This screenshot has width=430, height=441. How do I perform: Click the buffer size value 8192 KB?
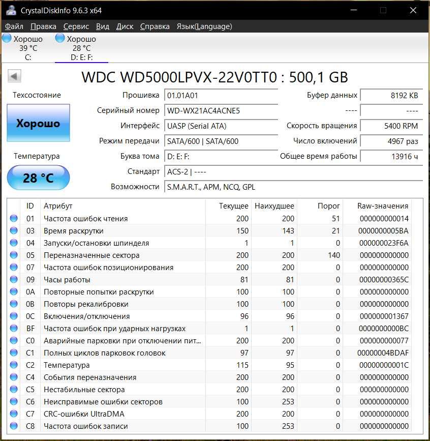pos(391,95)
